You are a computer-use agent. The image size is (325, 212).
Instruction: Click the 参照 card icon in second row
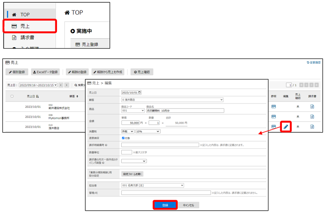pyautogui.click(x=273, y=117)
